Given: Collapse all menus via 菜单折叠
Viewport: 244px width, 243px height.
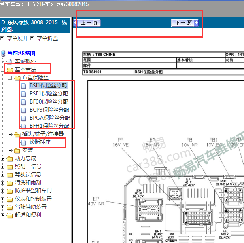Looking at the screenshot, I should (x=47, y=38).
